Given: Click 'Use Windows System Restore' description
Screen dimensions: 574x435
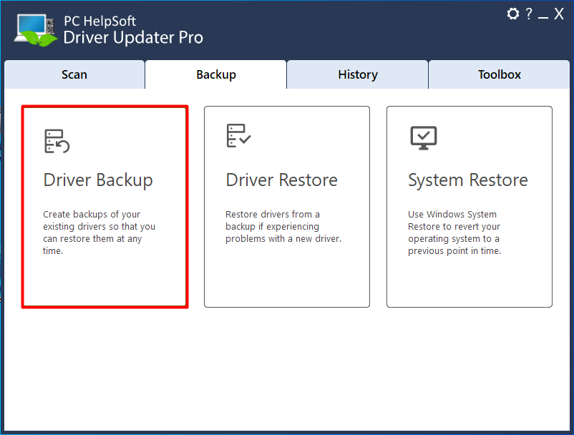Looking at the screenshot, I should click(454, 233).
